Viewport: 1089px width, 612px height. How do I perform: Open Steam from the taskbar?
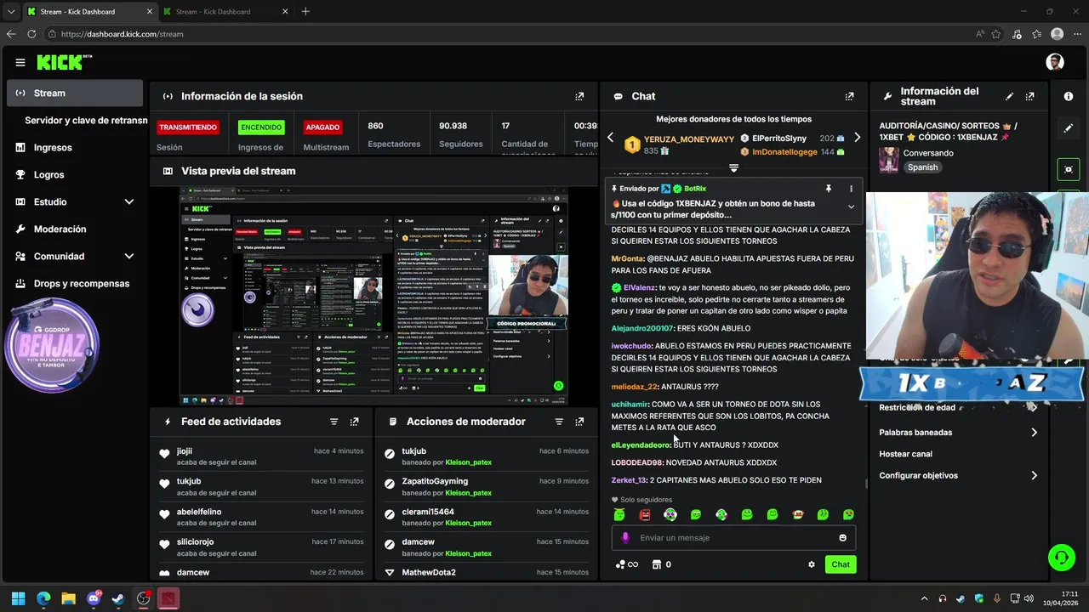tap(118, 598)
